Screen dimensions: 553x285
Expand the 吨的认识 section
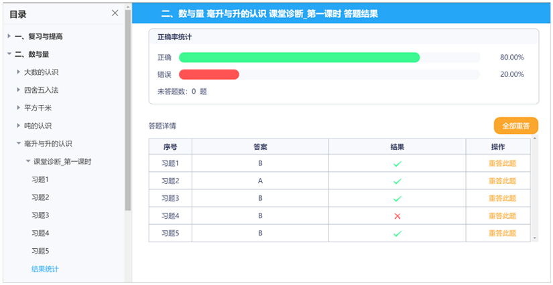point(19,126)
